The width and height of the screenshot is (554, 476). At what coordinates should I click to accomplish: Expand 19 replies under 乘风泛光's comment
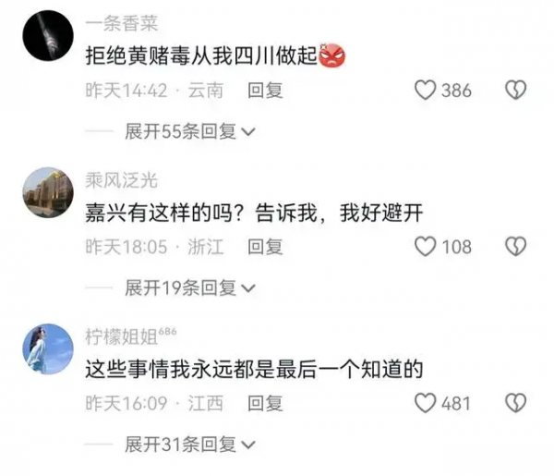tap(190, 287)
